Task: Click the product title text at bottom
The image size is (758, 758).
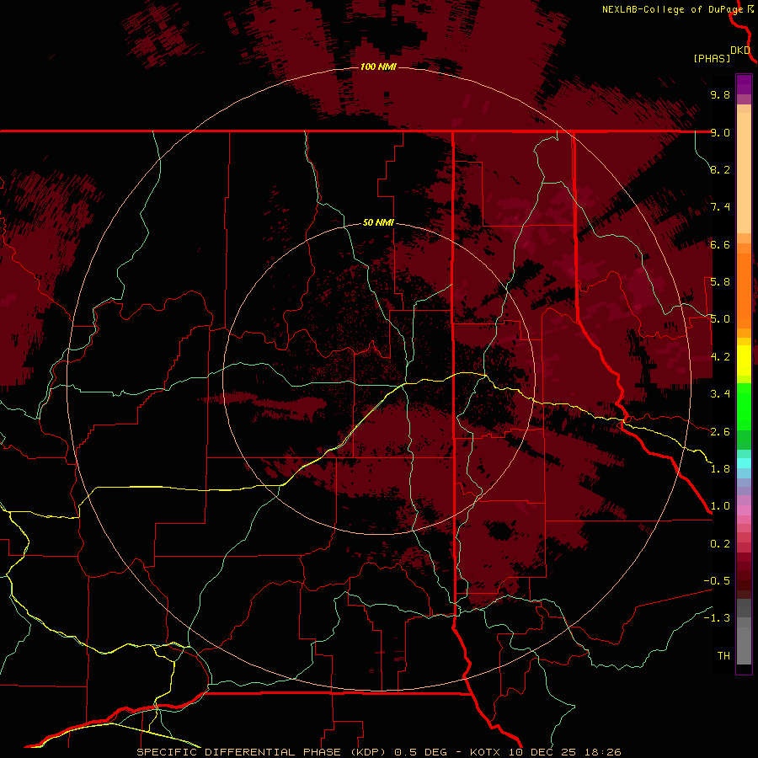Action: pos(378,752)
